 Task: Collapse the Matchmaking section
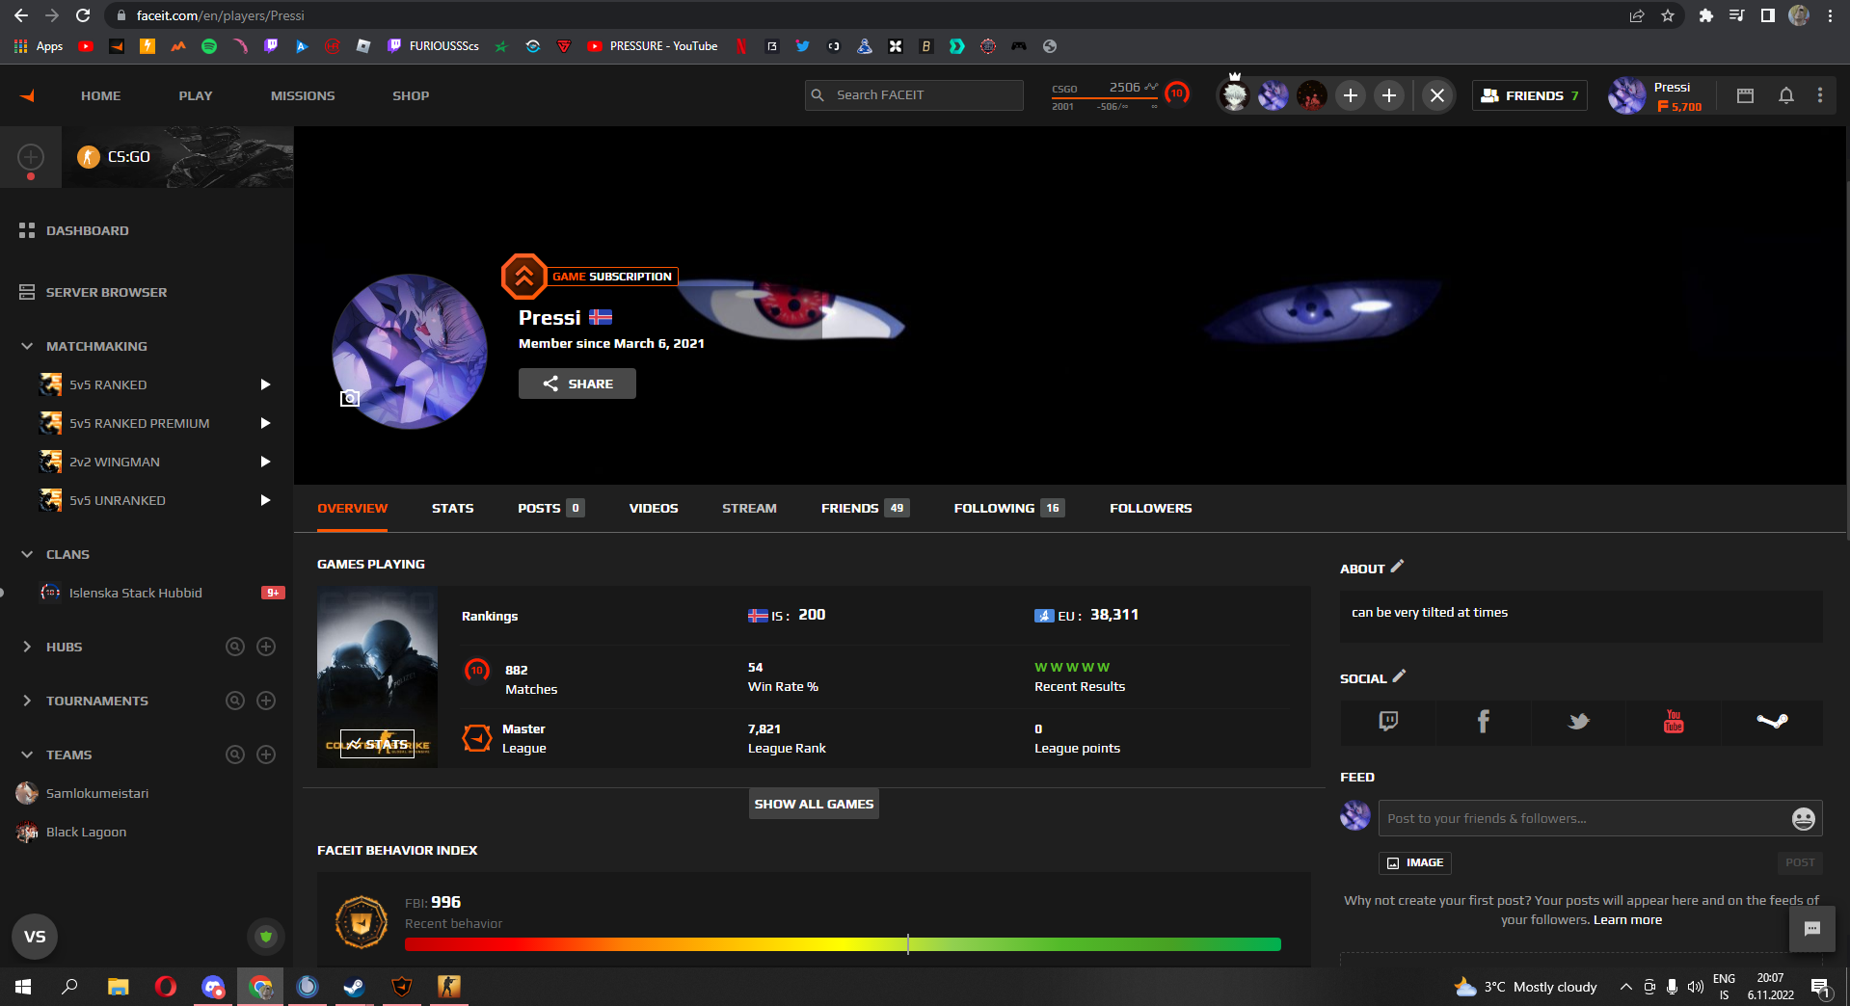[x=27, y=346]
